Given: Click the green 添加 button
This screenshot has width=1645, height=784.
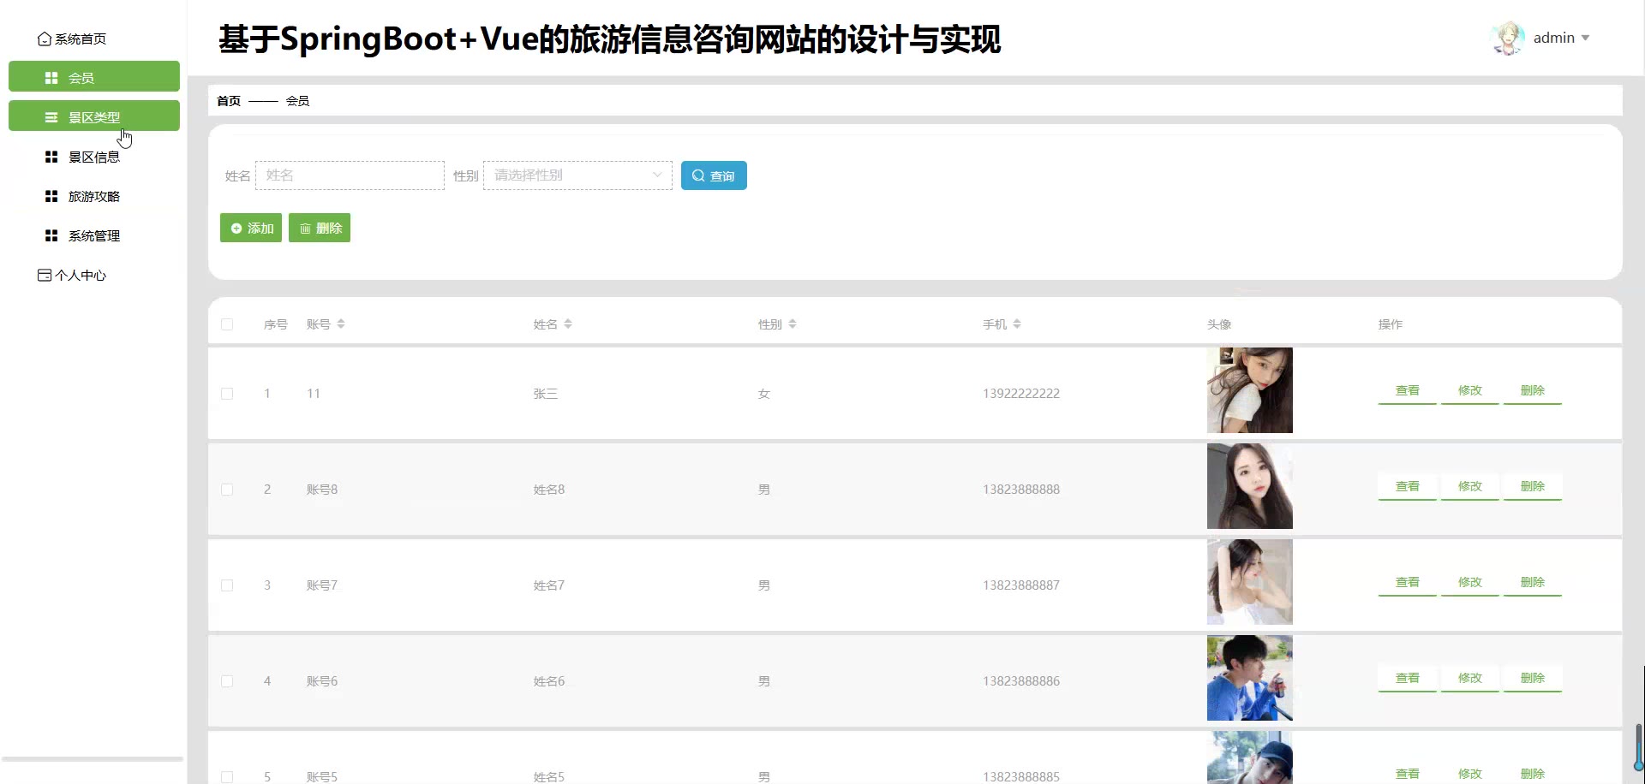Looking at the screenshot, I should (x=251, y=228).
